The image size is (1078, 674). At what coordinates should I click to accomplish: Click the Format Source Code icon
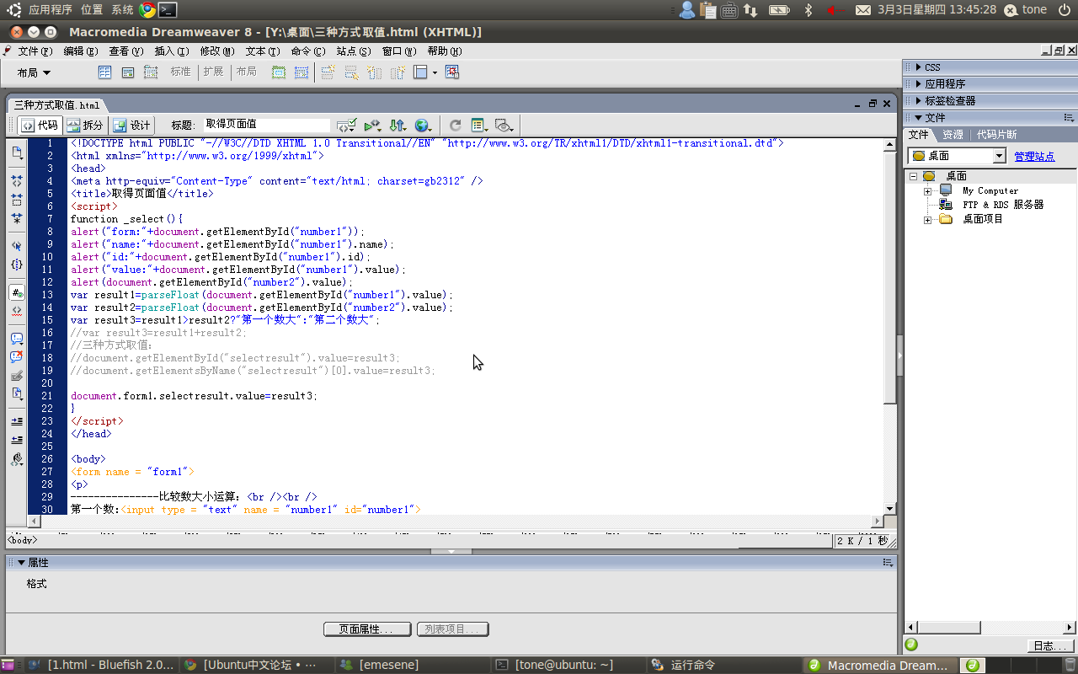17,459
